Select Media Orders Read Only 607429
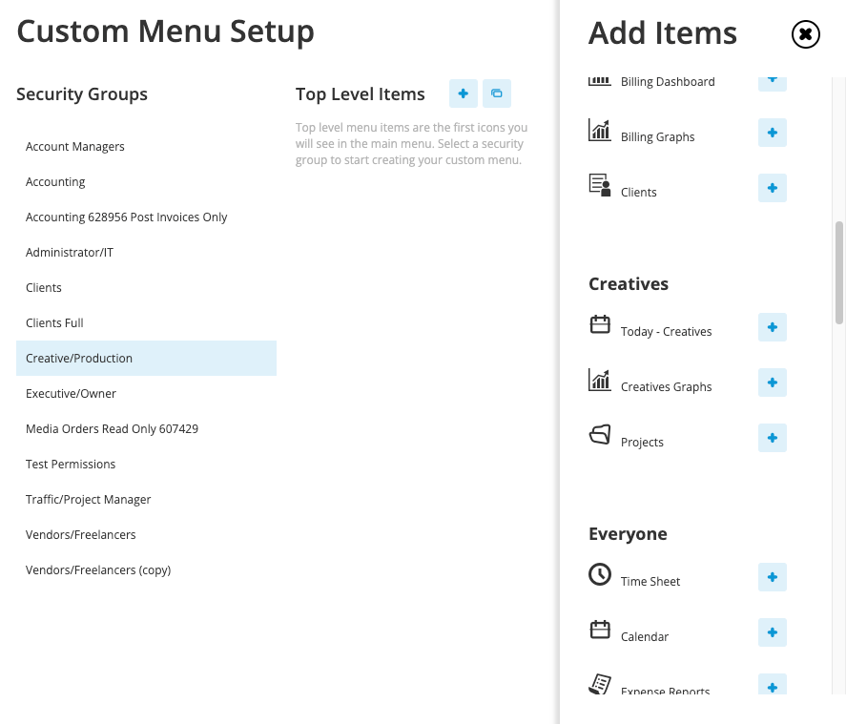 coord(146,429)
